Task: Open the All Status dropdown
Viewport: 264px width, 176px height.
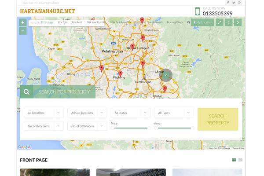Action: [x=131, y=113]
